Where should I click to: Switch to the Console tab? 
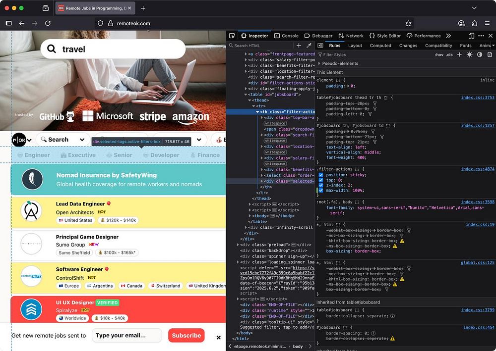coord(286,36)
